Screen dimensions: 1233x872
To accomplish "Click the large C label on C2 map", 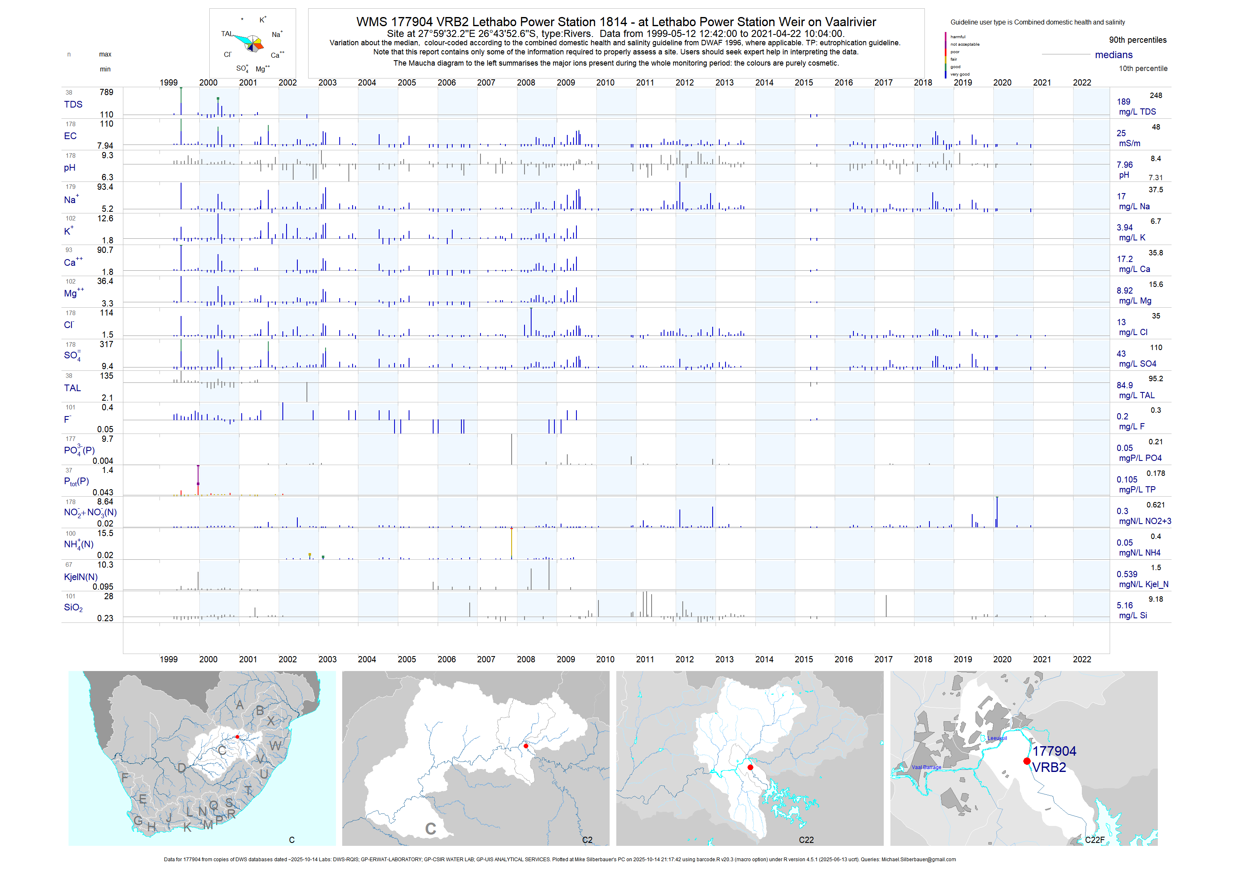I will click(430, 828).
